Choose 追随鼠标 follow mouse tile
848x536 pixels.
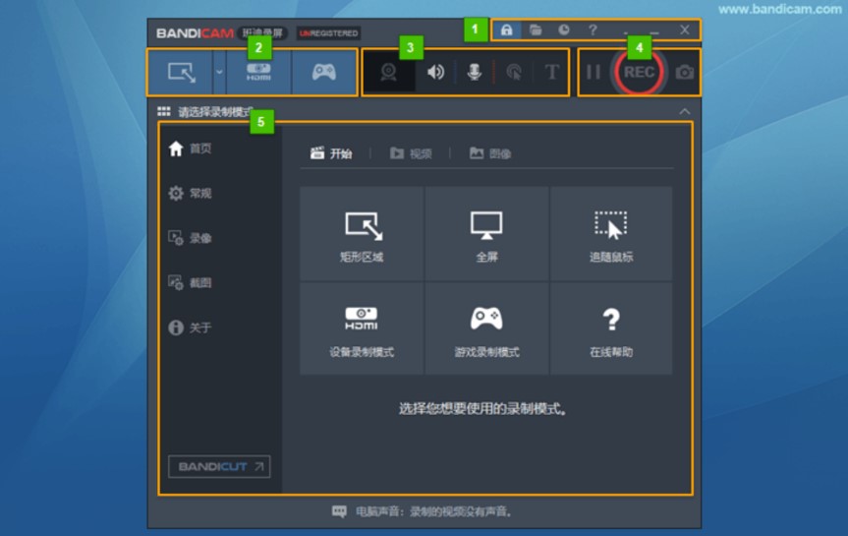611,234
